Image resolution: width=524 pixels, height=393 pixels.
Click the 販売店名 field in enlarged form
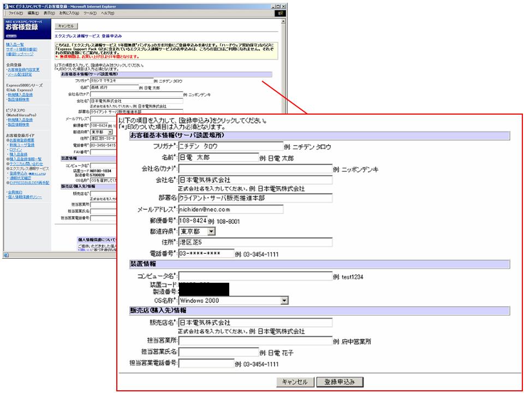(255, 323)
